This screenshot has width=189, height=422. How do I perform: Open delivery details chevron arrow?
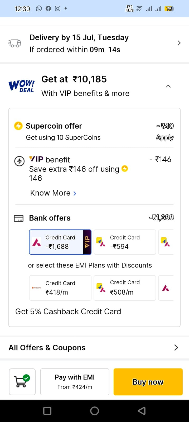coord(179,43)
